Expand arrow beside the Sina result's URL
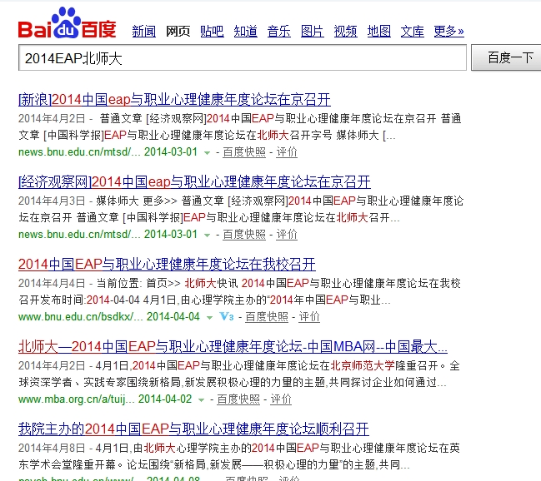This screenshot has height=481, width=541. [207, 152]
